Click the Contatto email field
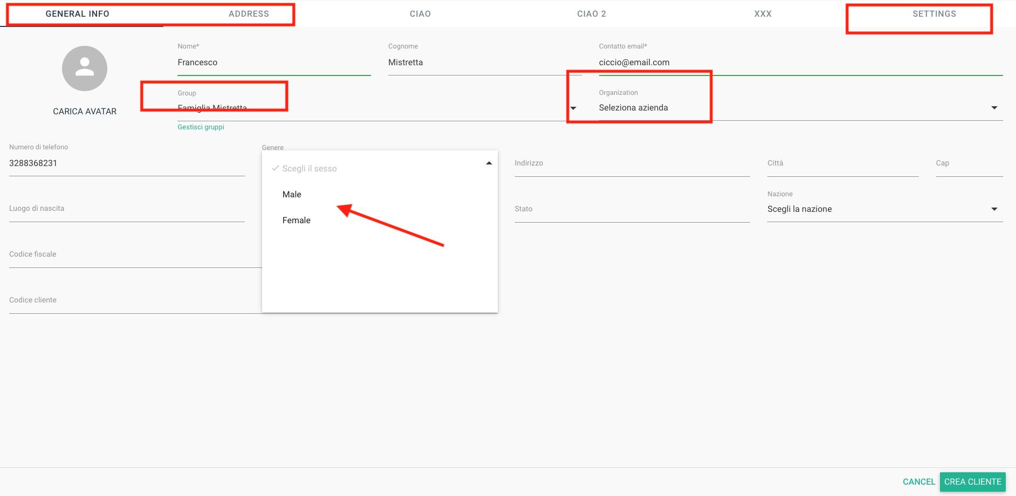1016x496 pixels. [x=800, y=63]
